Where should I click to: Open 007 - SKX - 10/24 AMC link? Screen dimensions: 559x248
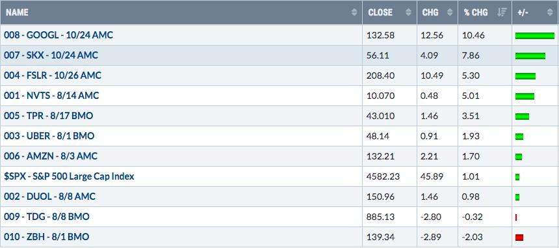click(x=51, y=55)
